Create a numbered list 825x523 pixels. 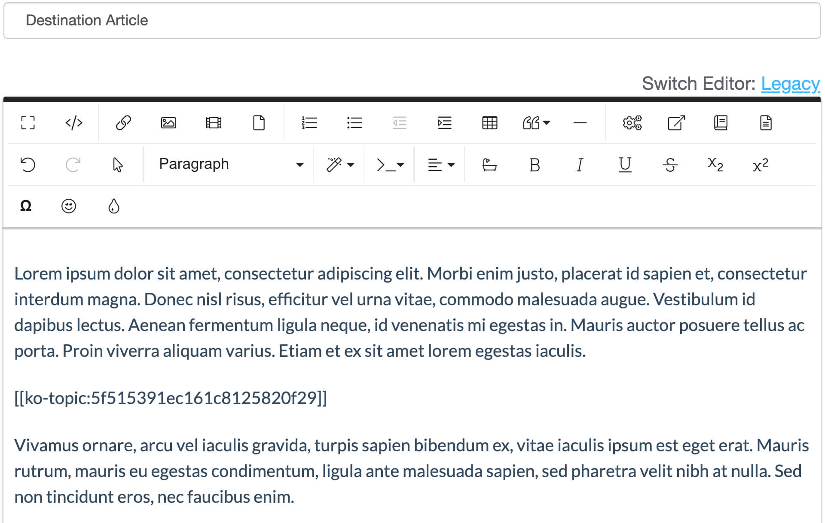310,123
